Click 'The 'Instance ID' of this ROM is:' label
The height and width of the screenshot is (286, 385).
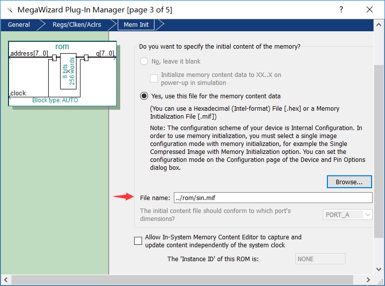point(213,259)
